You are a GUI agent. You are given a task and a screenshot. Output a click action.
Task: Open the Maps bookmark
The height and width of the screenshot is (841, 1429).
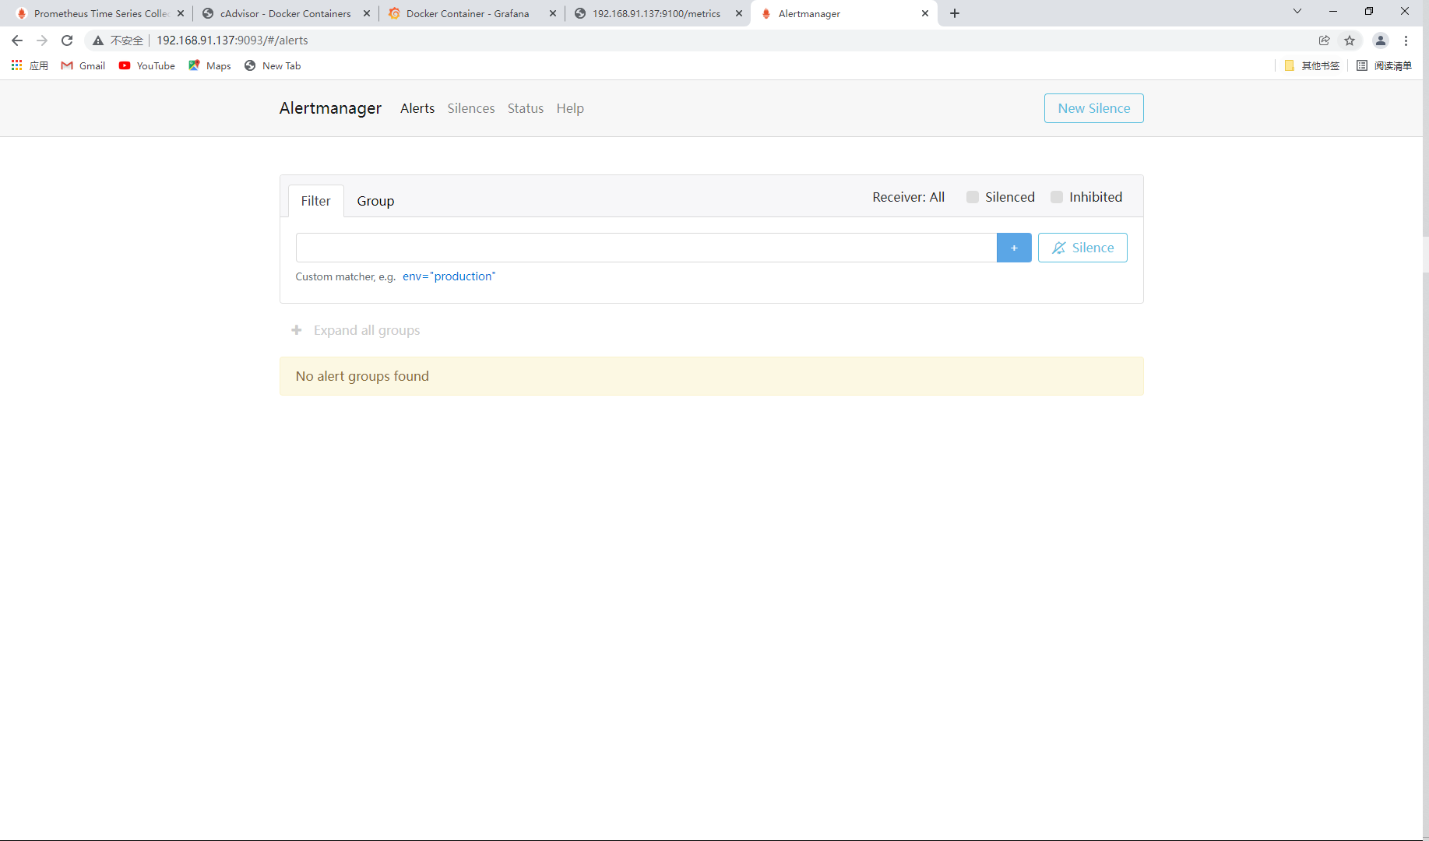point(209,65)
